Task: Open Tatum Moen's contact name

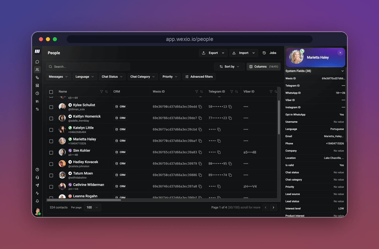Action: 83,173
